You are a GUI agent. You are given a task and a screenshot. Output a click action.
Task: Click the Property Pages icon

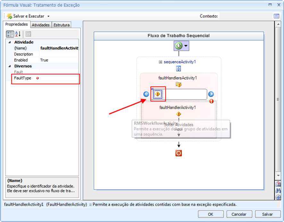(28, 34)
